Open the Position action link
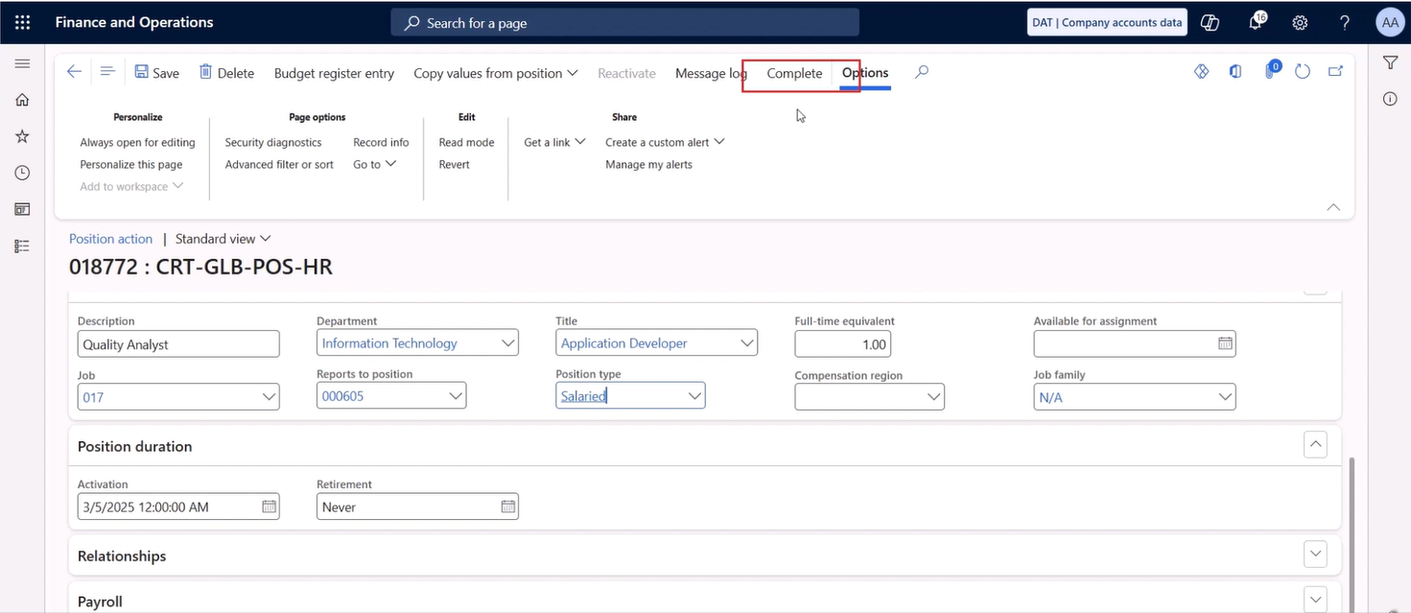This screenshot has height=613, width=1411. click(110, 239)
